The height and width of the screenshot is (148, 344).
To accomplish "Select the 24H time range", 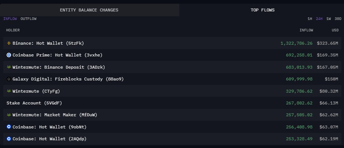I will (319, 19).
